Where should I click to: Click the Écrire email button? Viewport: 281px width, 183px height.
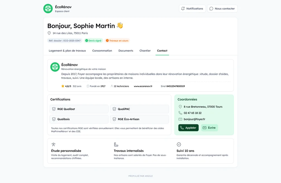point(209,128)
